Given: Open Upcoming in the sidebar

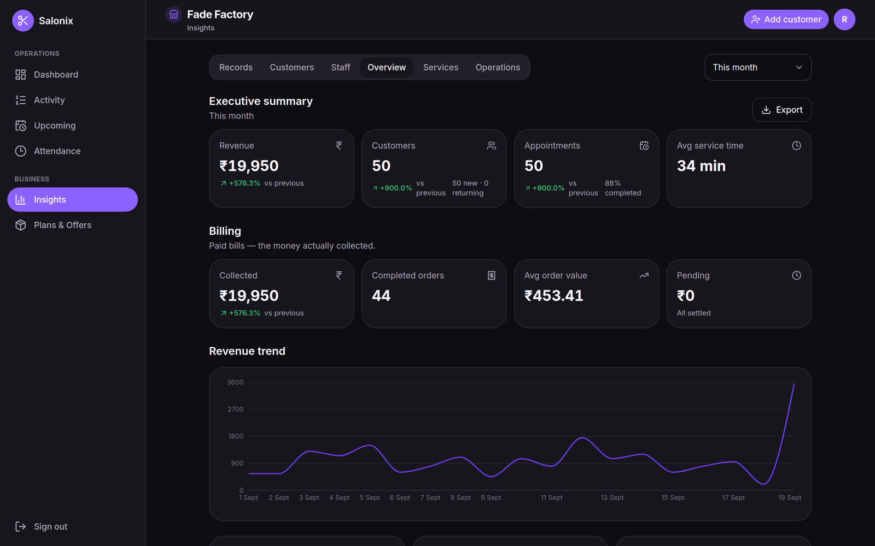Looking at the screenshot, I should (73, 126).
